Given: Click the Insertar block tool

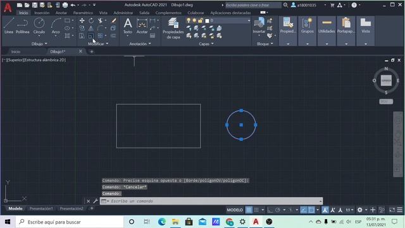Looking at the screenshot, I should point(259,26).
